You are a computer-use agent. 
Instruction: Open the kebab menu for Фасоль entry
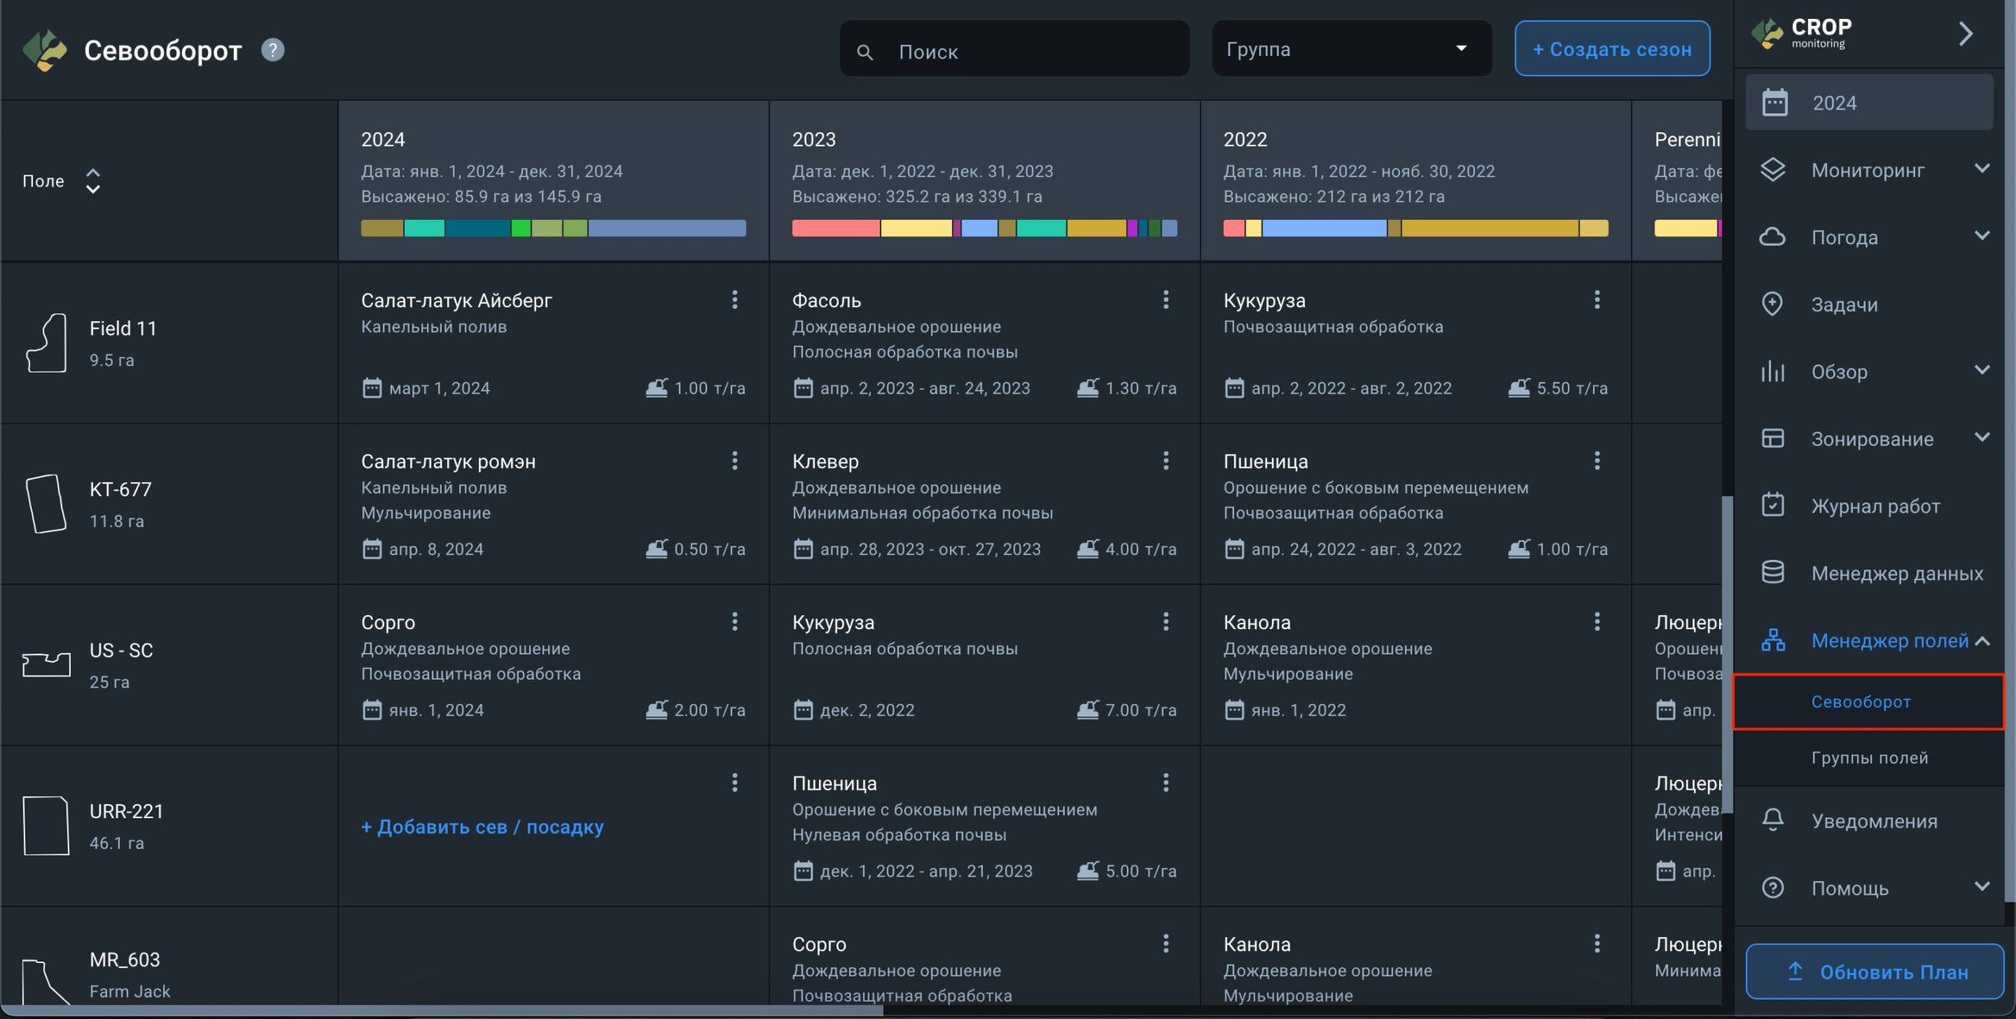tap(1165, 299)
